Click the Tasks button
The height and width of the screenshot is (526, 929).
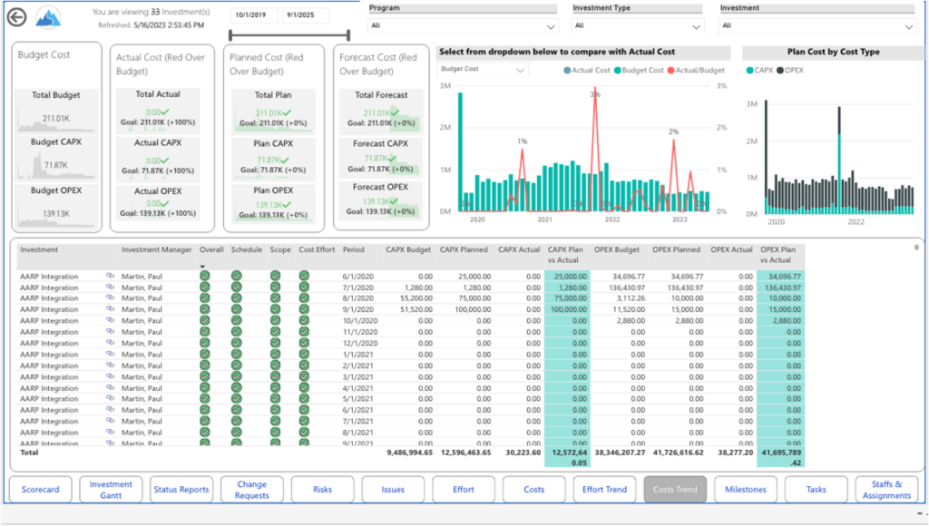(816, 490)
